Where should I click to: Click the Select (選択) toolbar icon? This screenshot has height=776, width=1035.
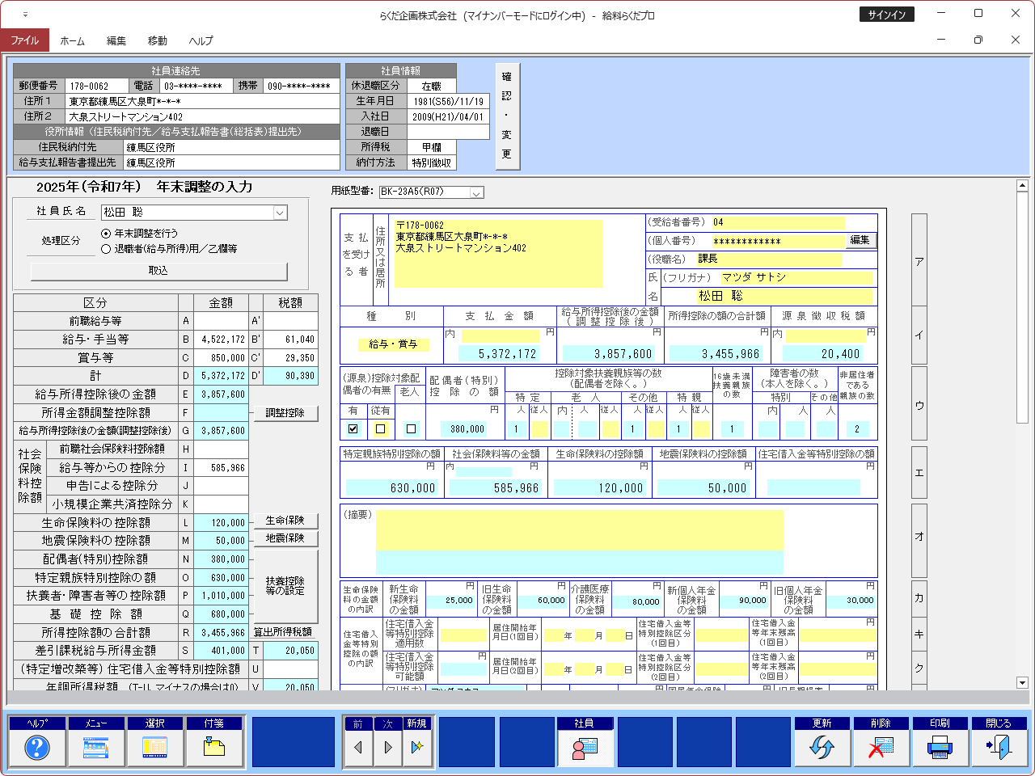(x=155, y=748)
